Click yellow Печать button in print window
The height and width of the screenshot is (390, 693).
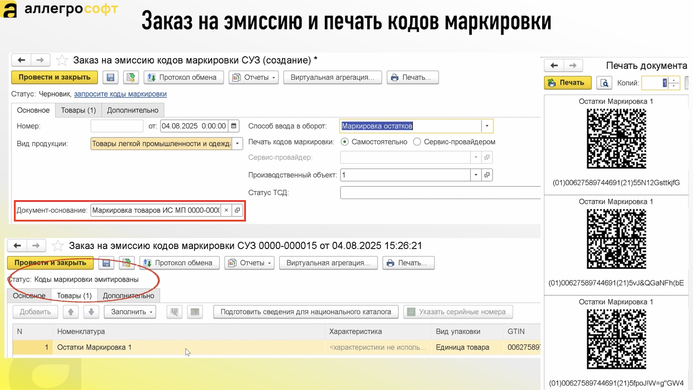568,83
